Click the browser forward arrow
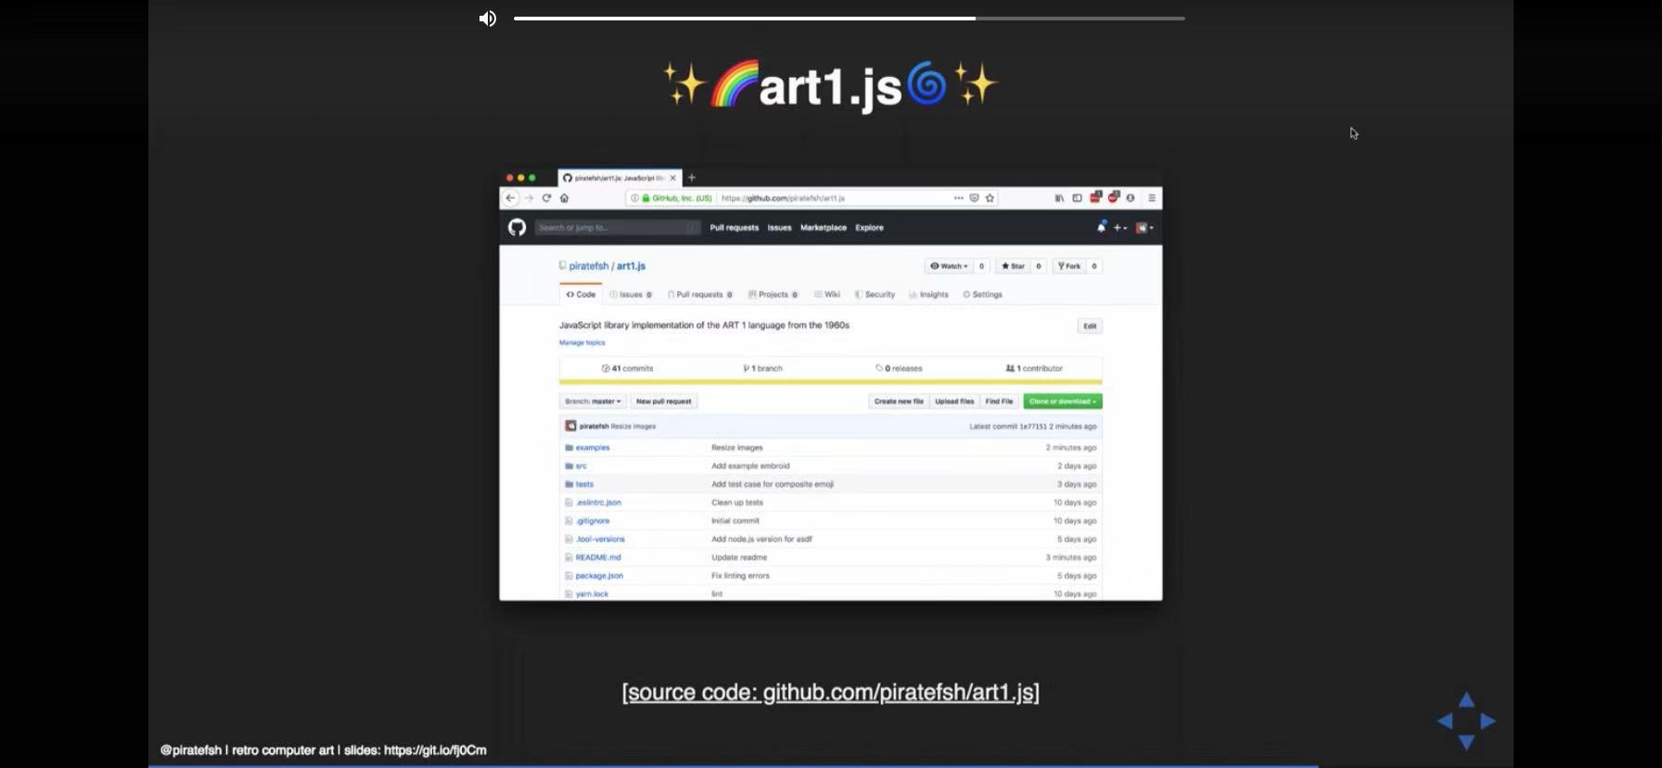This screenshot has width=1662, height=768. [x=529, y=198]
